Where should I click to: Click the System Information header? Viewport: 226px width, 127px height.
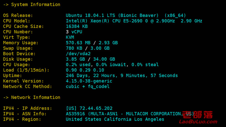[32, 5]
